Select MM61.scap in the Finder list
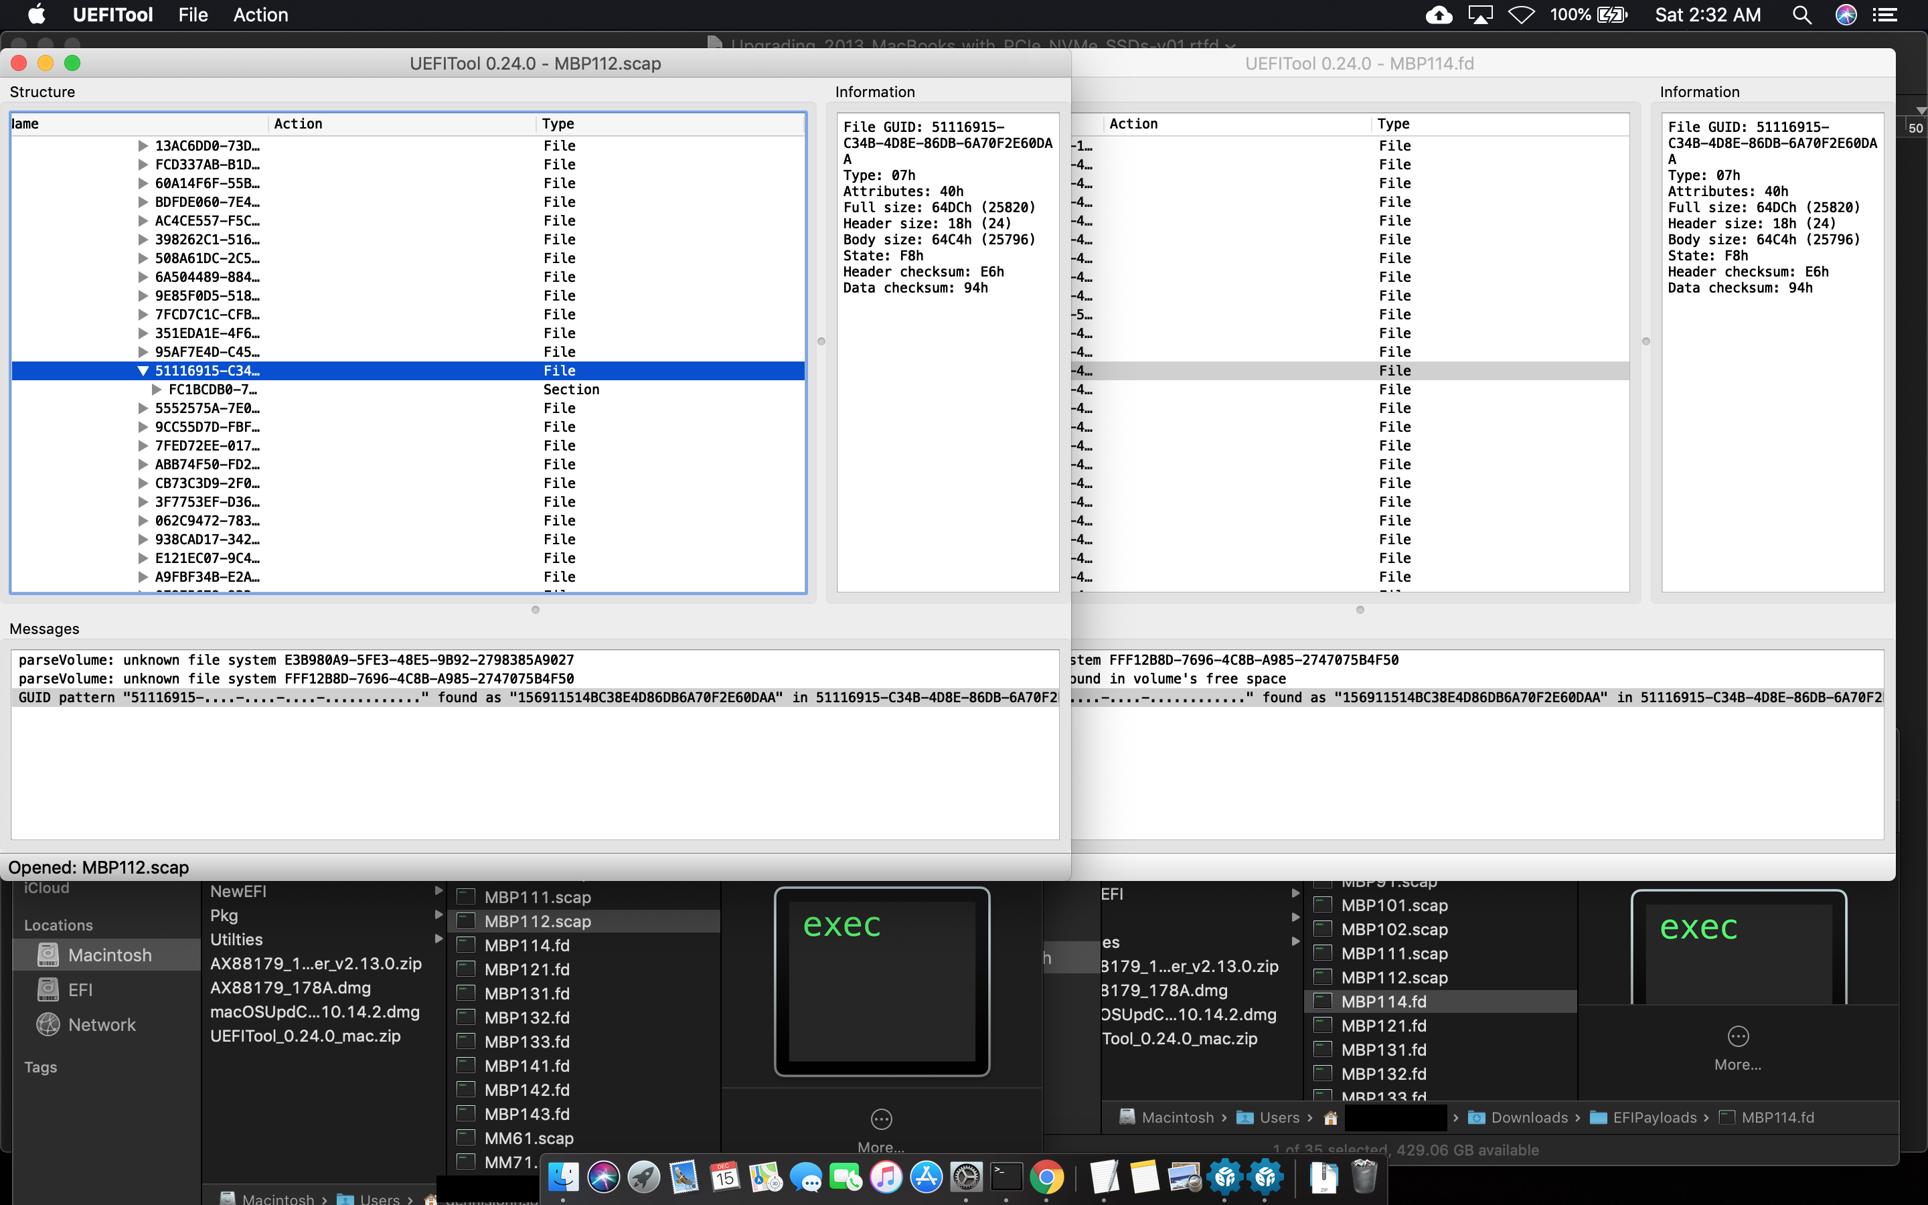This screenshot has width=1928, height=1205. (x=584, y=1138)
